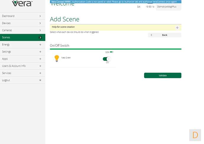Viewport: 204px width, 144px height.
Task: Expand the Settings menu plus
Action: pos(40,52)
